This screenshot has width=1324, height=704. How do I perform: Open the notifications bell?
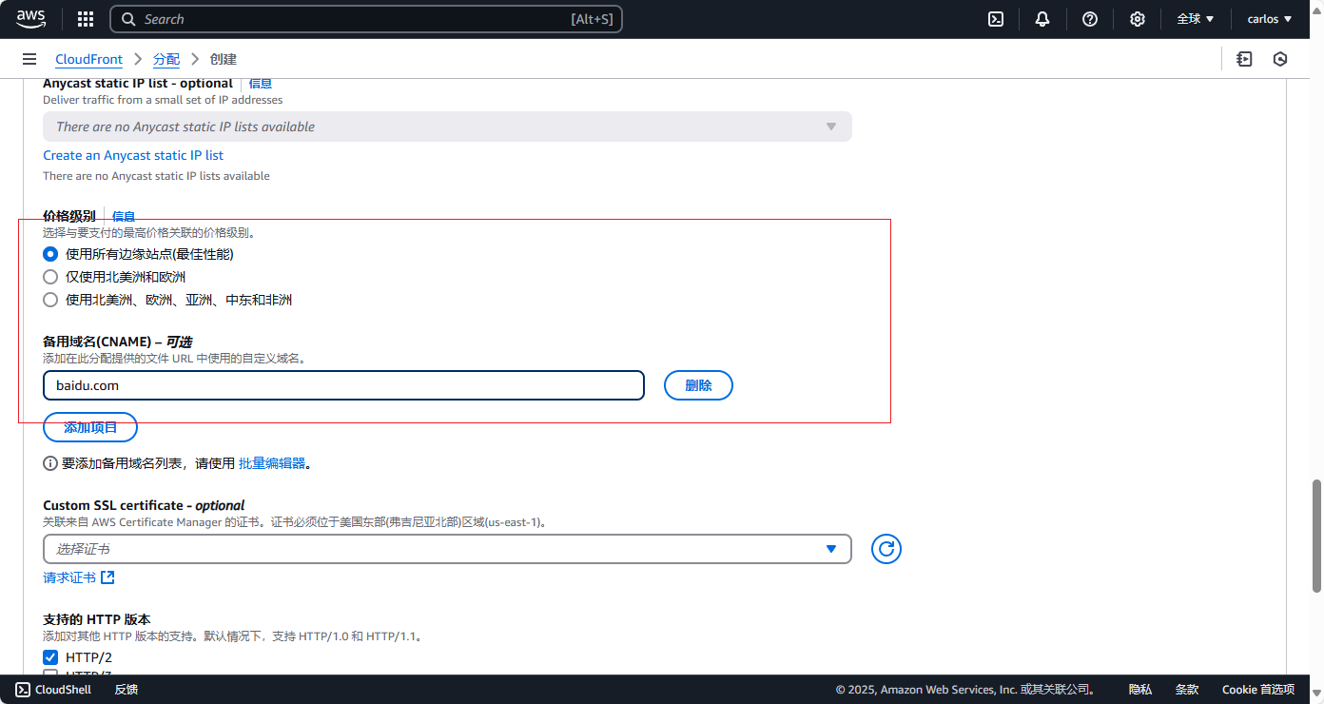[x=1042, y=19]
